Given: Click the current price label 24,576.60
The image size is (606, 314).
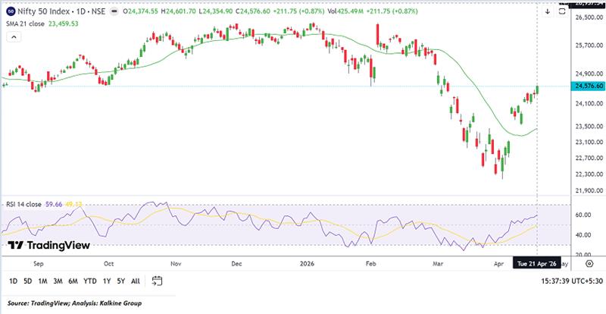Looking at the screenshot, I should (x=588, y=86).
